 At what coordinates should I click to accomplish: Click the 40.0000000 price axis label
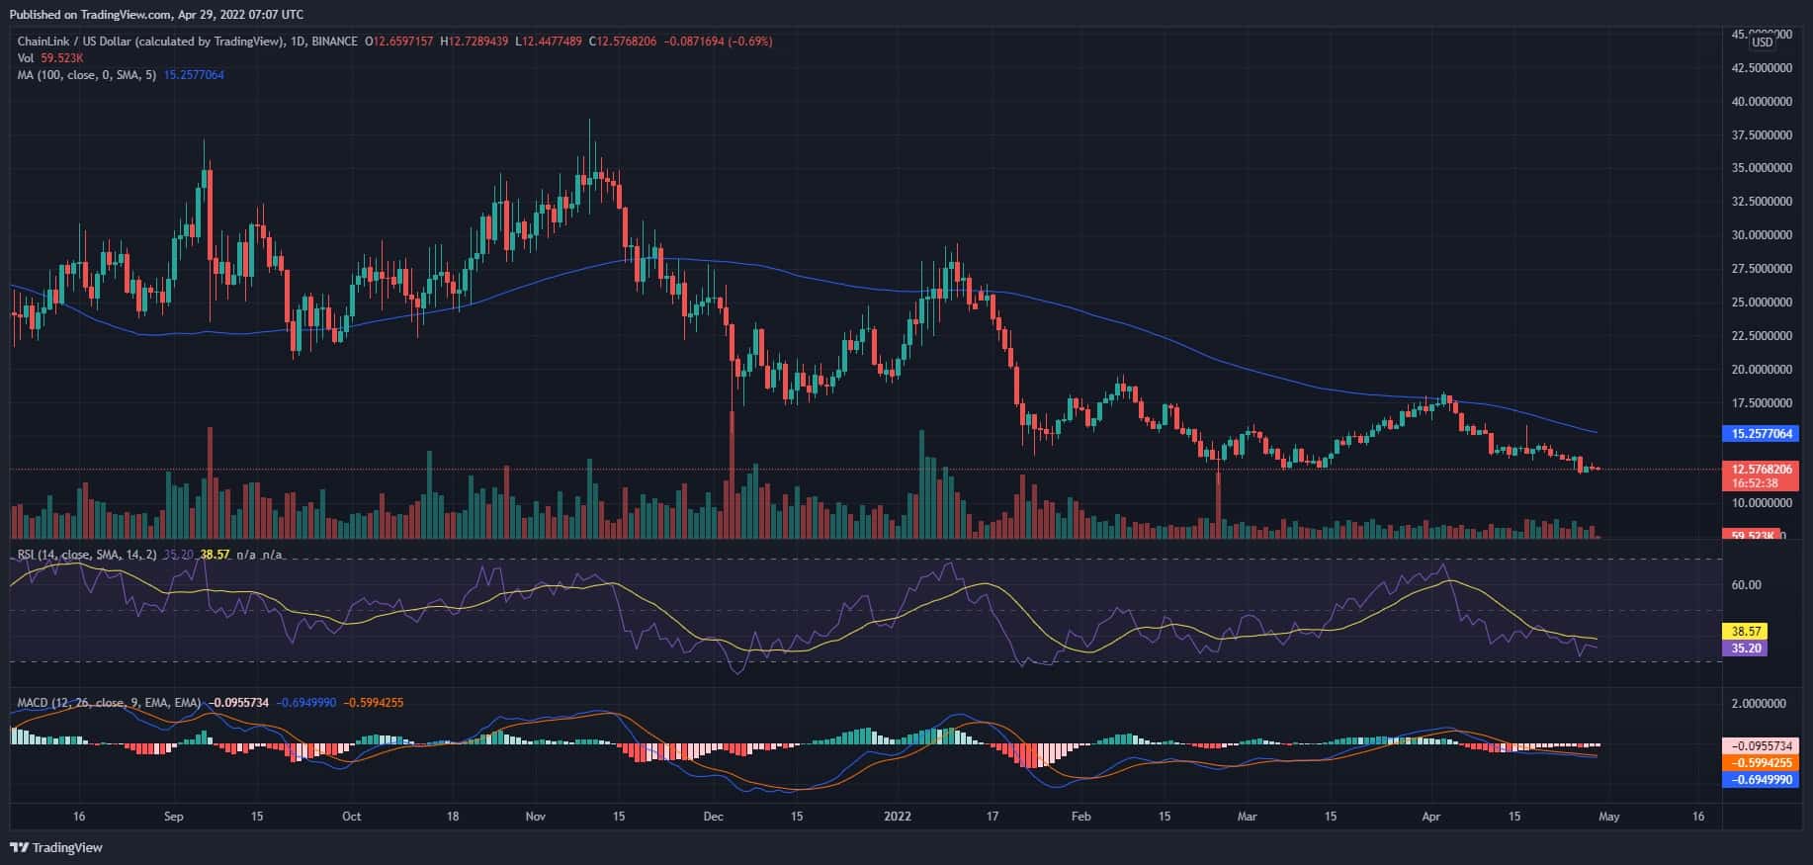(1761, 101)
